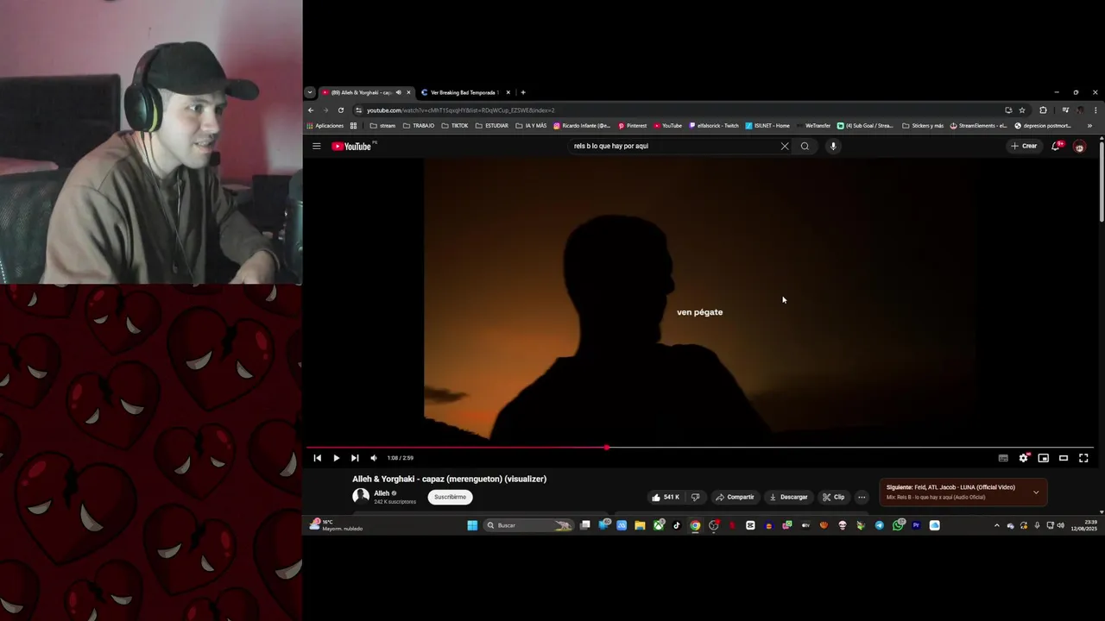Open Telegram from the taskbar
The height and width of the screenshot is (621, 1105).
[880, 525]
